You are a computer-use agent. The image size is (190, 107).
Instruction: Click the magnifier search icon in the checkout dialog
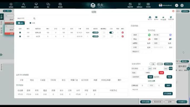(x=34, y=18)
